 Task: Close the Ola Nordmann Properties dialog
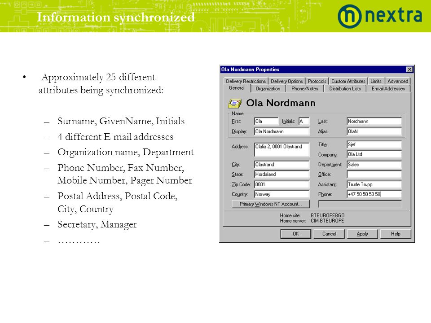pos(409,70)
